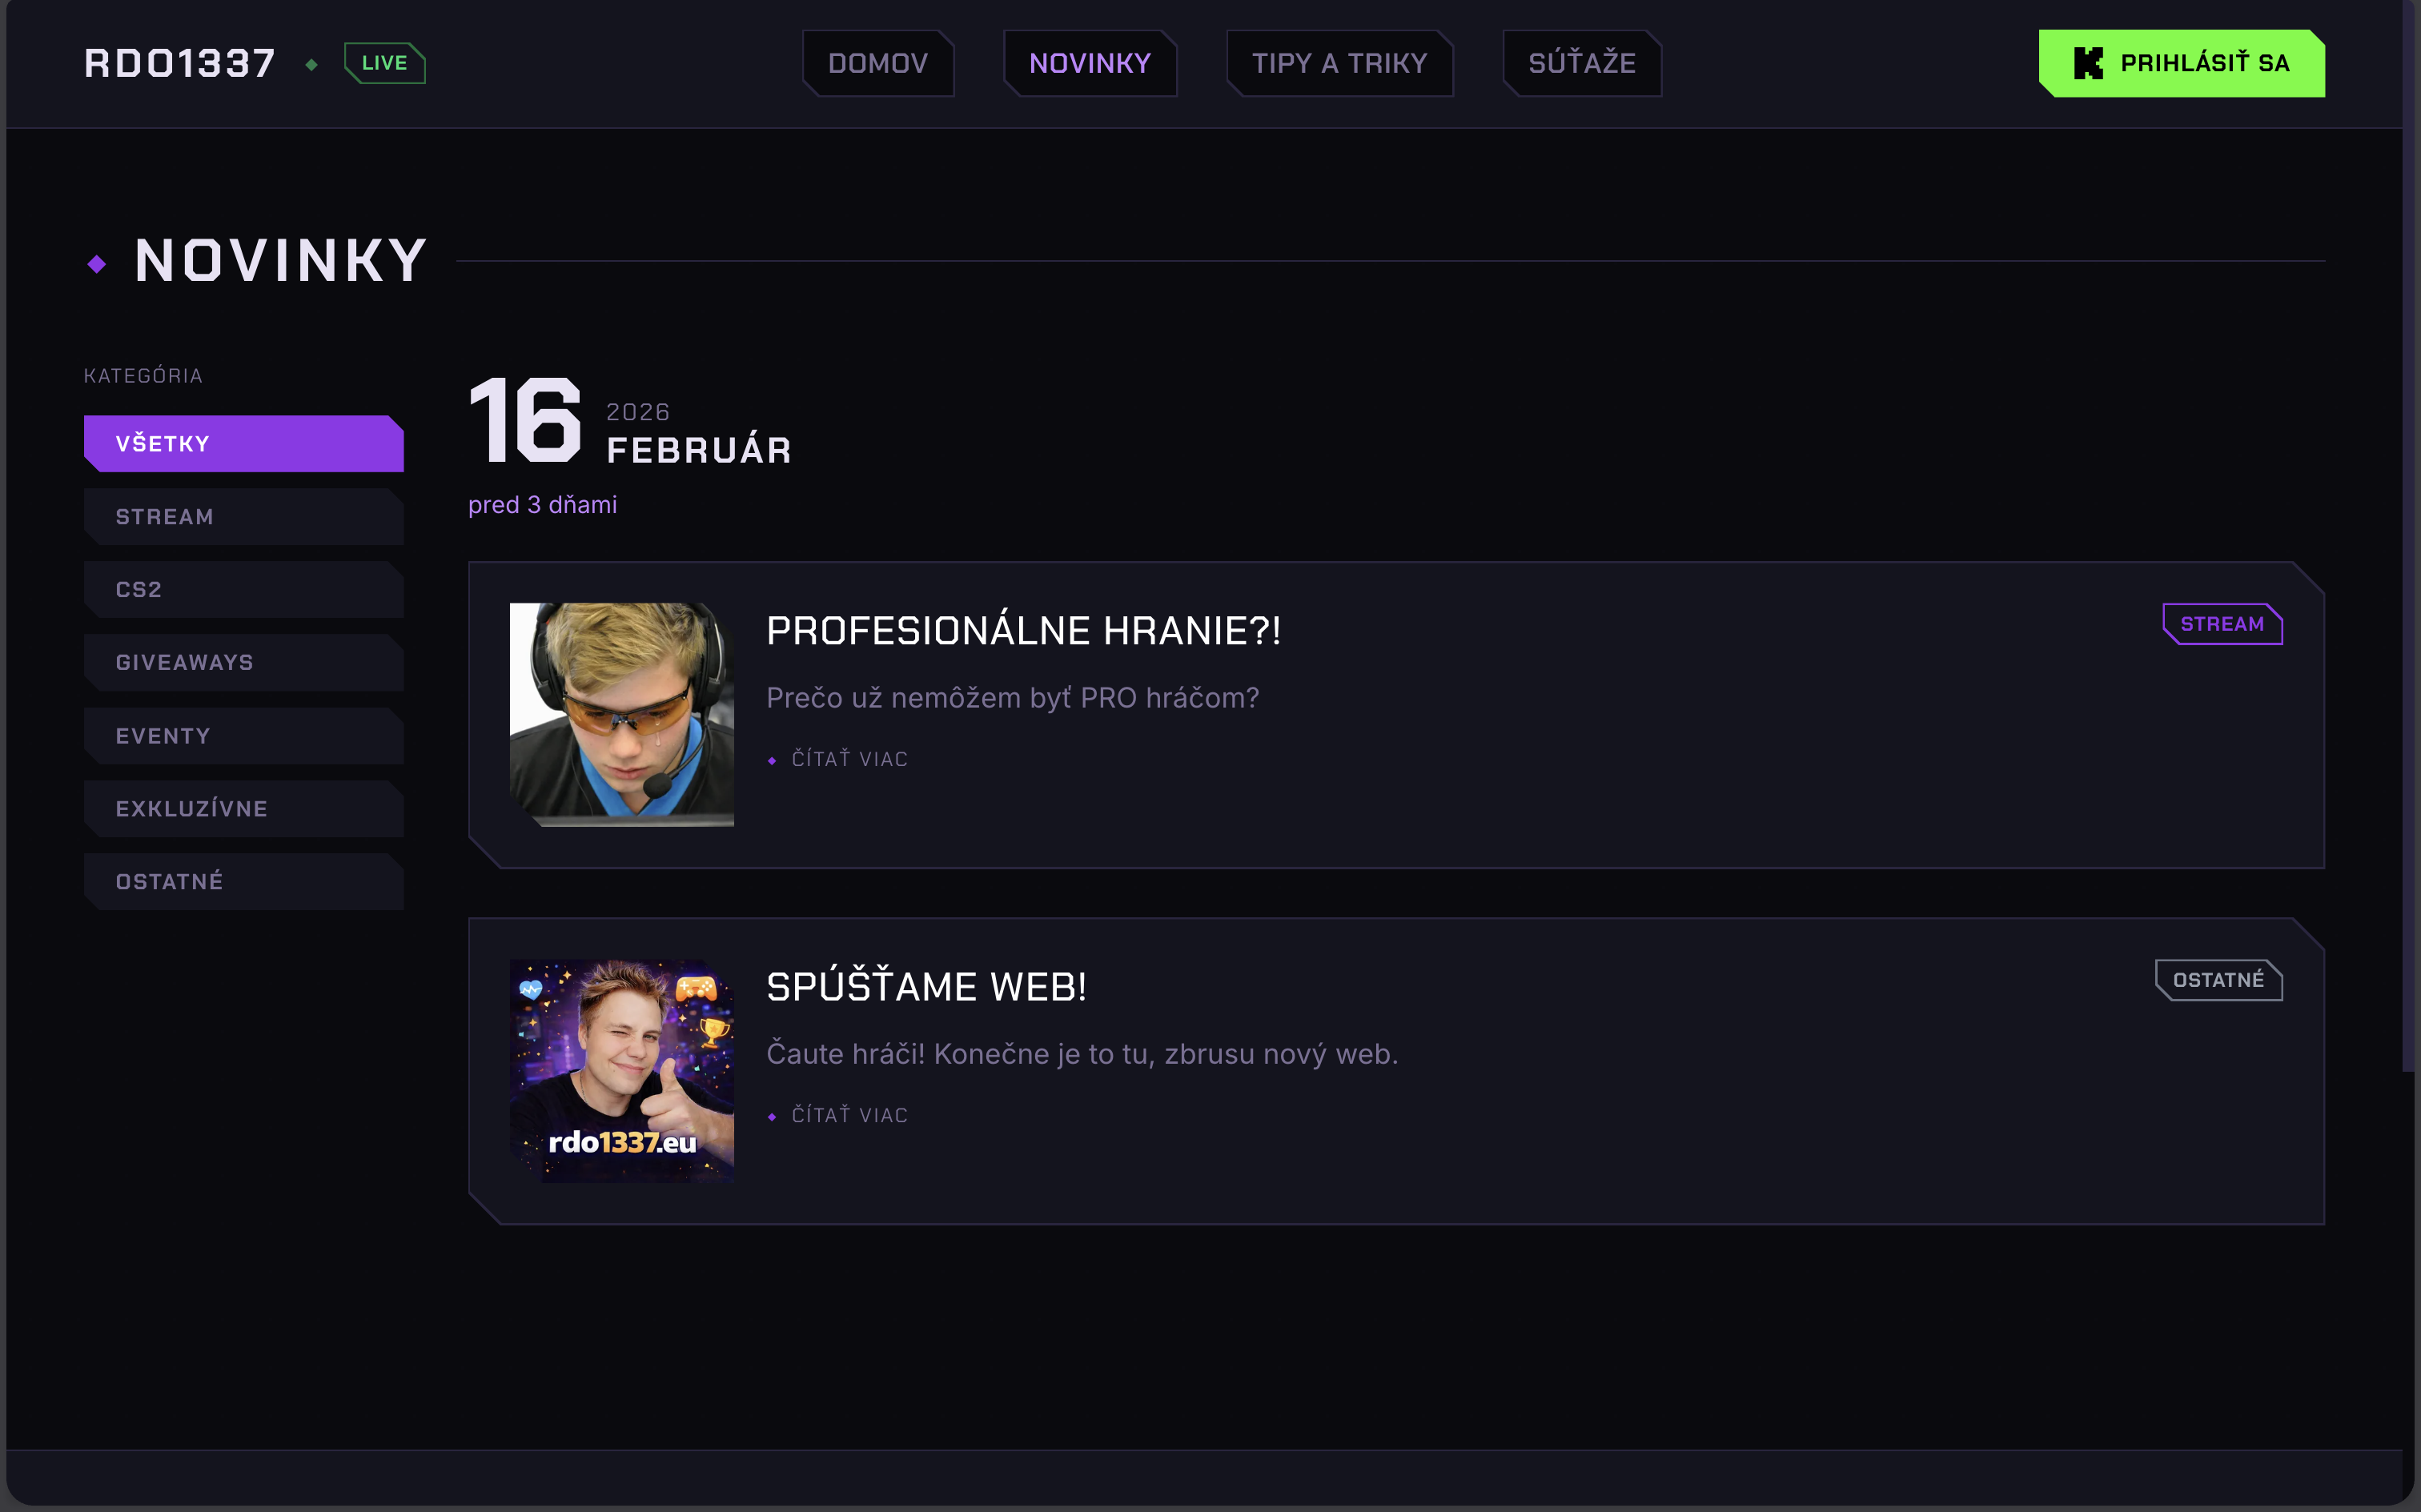The height and width of the screenshot is (1512, 2421).
Task: Click the RDO1337 site logo
Action: point(179,62)
